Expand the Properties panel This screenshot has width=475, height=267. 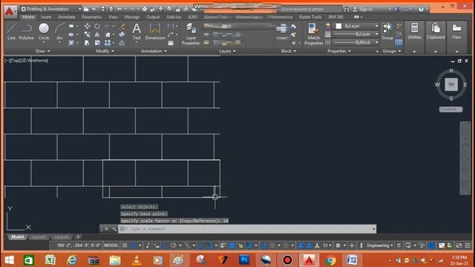click(x=338, y=51)
